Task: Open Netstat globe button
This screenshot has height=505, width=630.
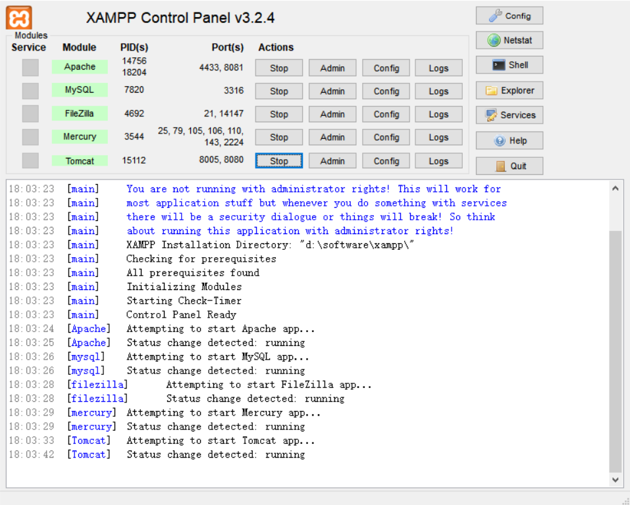Action: (510, 41)
